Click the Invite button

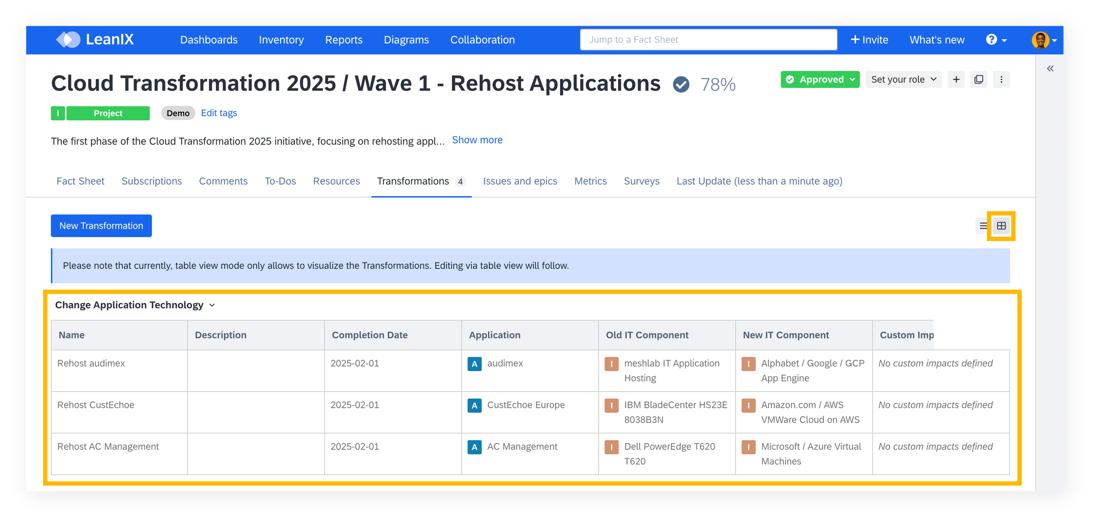(x=869, y=40)
